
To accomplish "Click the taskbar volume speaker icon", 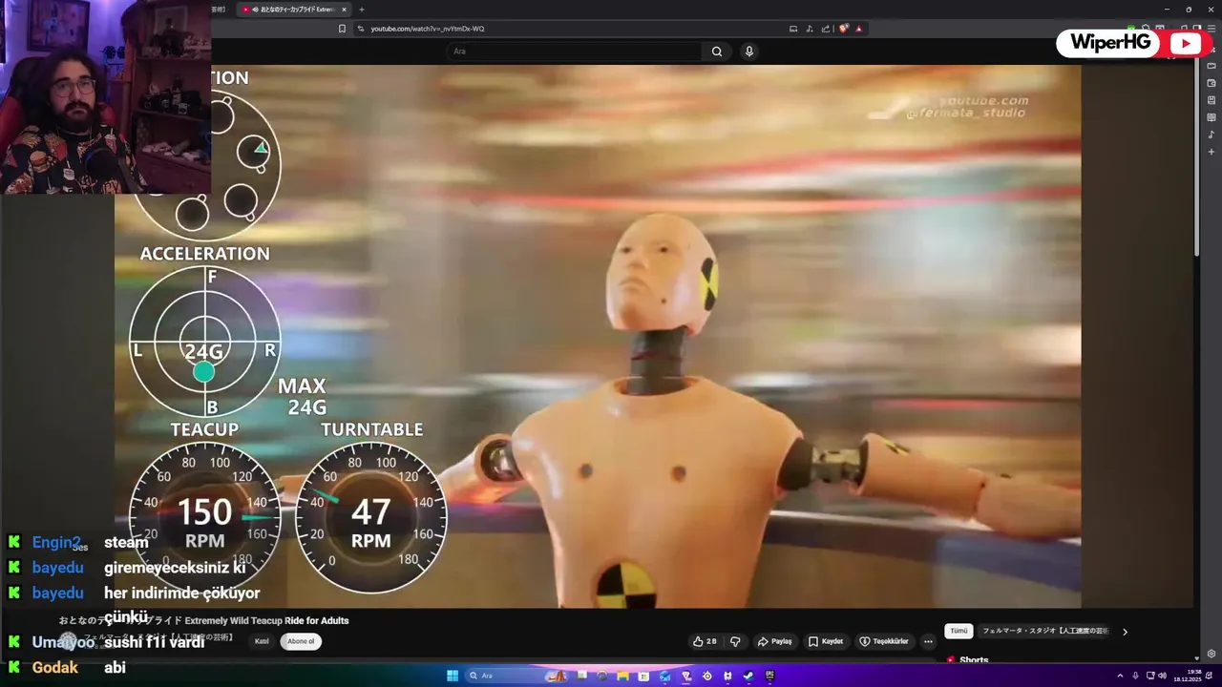I will point(1162,676).
